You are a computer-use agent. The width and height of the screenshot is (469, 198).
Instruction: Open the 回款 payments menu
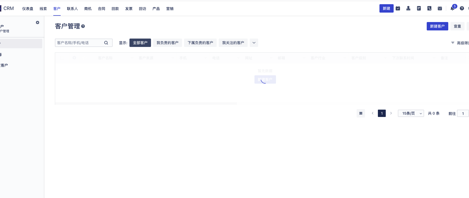(x=115, y=9)
